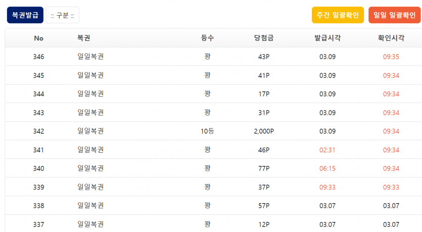Click the 43P prize amount

coord(264,56)
